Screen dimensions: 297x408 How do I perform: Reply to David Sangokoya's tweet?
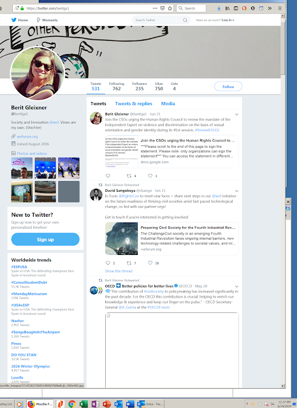pyautogui.click(x=108, y=263)
